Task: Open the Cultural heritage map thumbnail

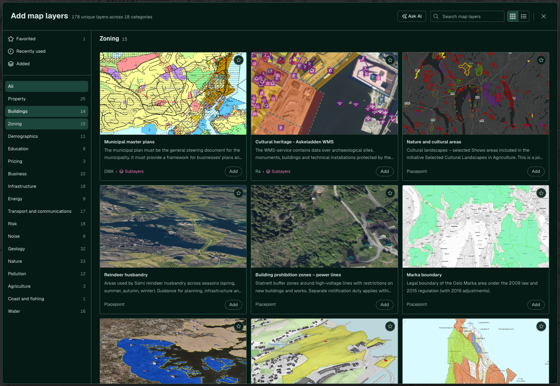Action: (x=324, y=93)
